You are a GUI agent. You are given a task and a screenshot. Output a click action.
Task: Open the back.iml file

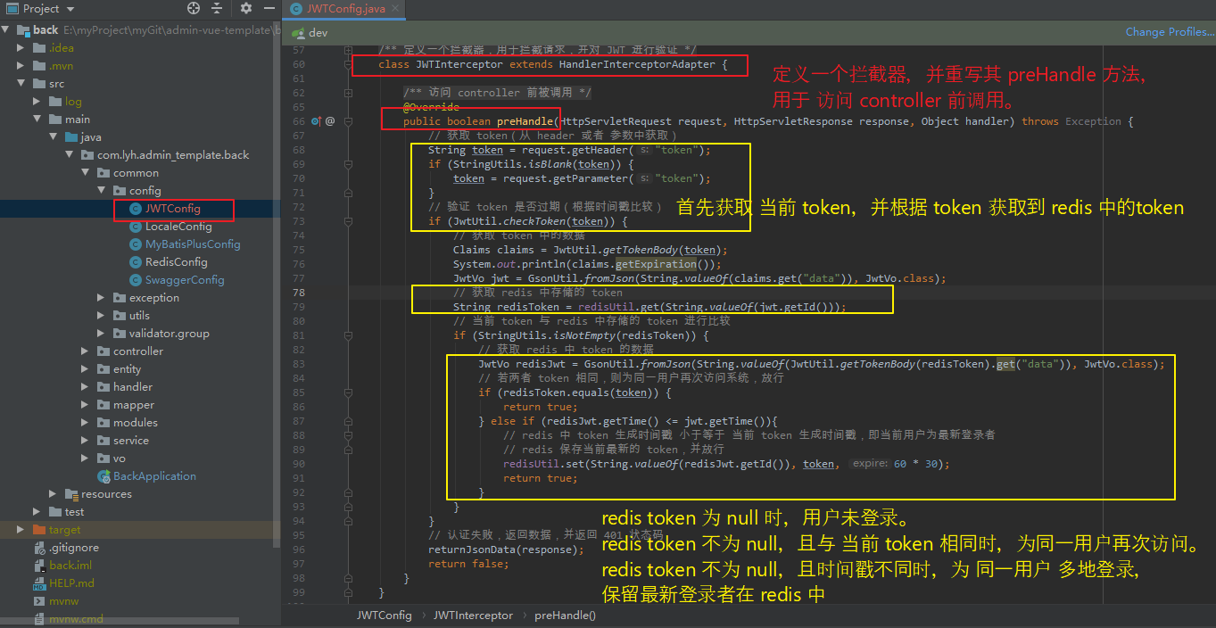(x=70, y=565)
